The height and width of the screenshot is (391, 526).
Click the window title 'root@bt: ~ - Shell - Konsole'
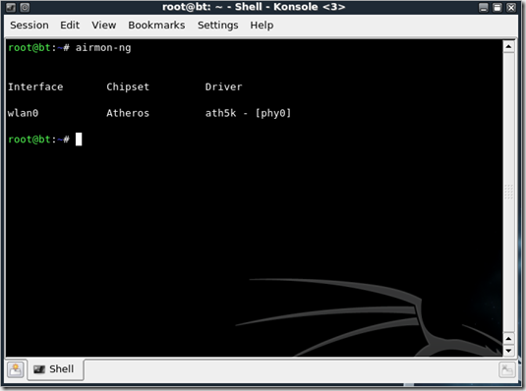254,7
